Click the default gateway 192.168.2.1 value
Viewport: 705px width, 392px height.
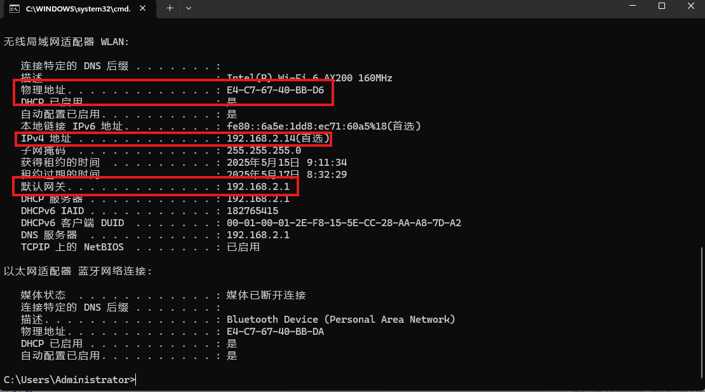258,187
